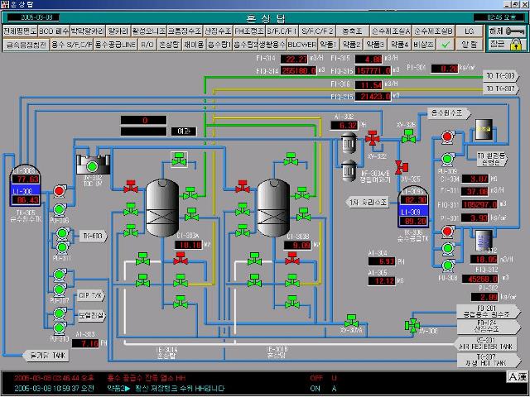
Task: Open the S/F,C/F 1 screen
Action: coord(282,31)
